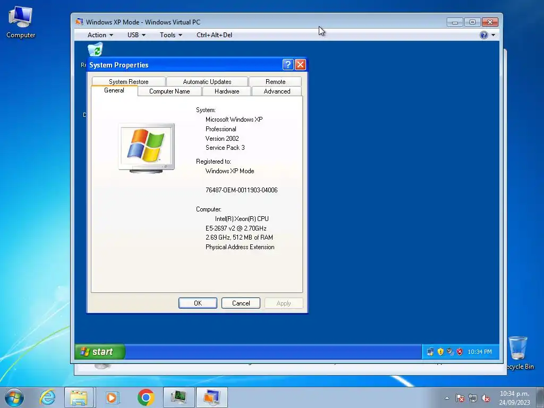Screen dimensions: 544x408
Task: Click muted volume tray icon
Action: 486,398
